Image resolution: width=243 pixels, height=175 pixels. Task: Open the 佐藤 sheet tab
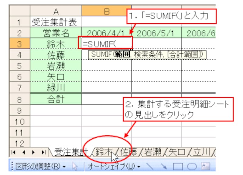[128, 152]
